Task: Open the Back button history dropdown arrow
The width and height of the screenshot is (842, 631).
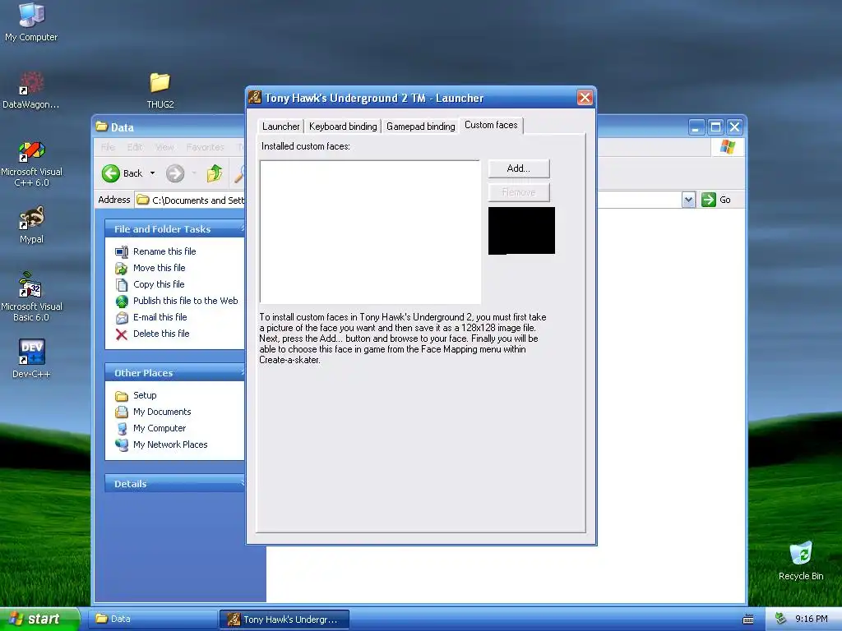Action: pos(152,173)
